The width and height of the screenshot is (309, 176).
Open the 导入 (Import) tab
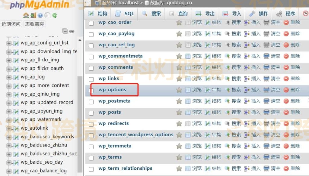(232, 14)
